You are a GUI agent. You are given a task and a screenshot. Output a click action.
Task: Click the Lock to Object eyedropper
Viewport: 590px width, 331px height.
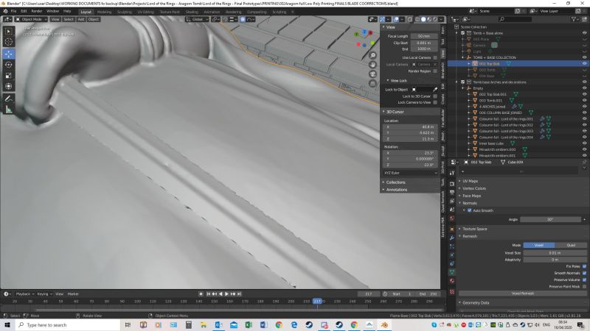(x=435, y=89)
